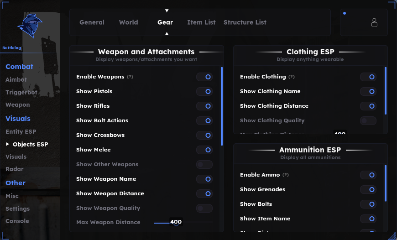Click arrow marker beside Objects ESP
The image size is (397, 240).
point(8,144)
